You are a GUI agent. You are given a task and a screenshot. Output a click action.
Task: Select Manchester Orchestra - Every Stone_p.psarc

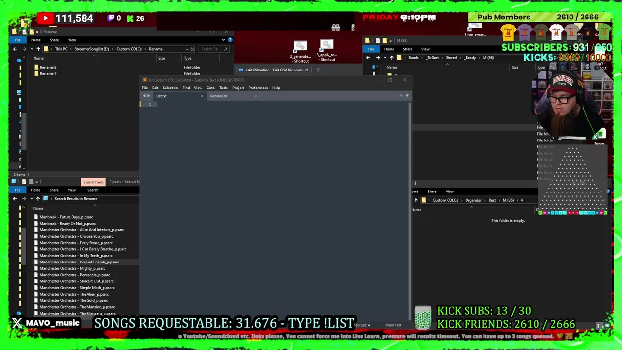point(76,243)
